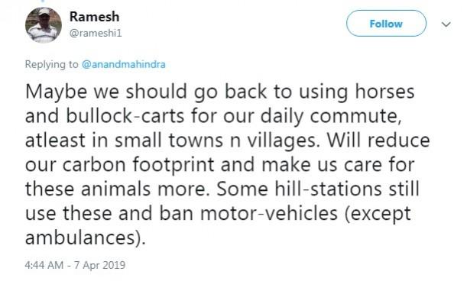The height and width of the screenshot is (281, 467).
Task: Open the @rameshi1 handle
Action: tap(96, 33)
